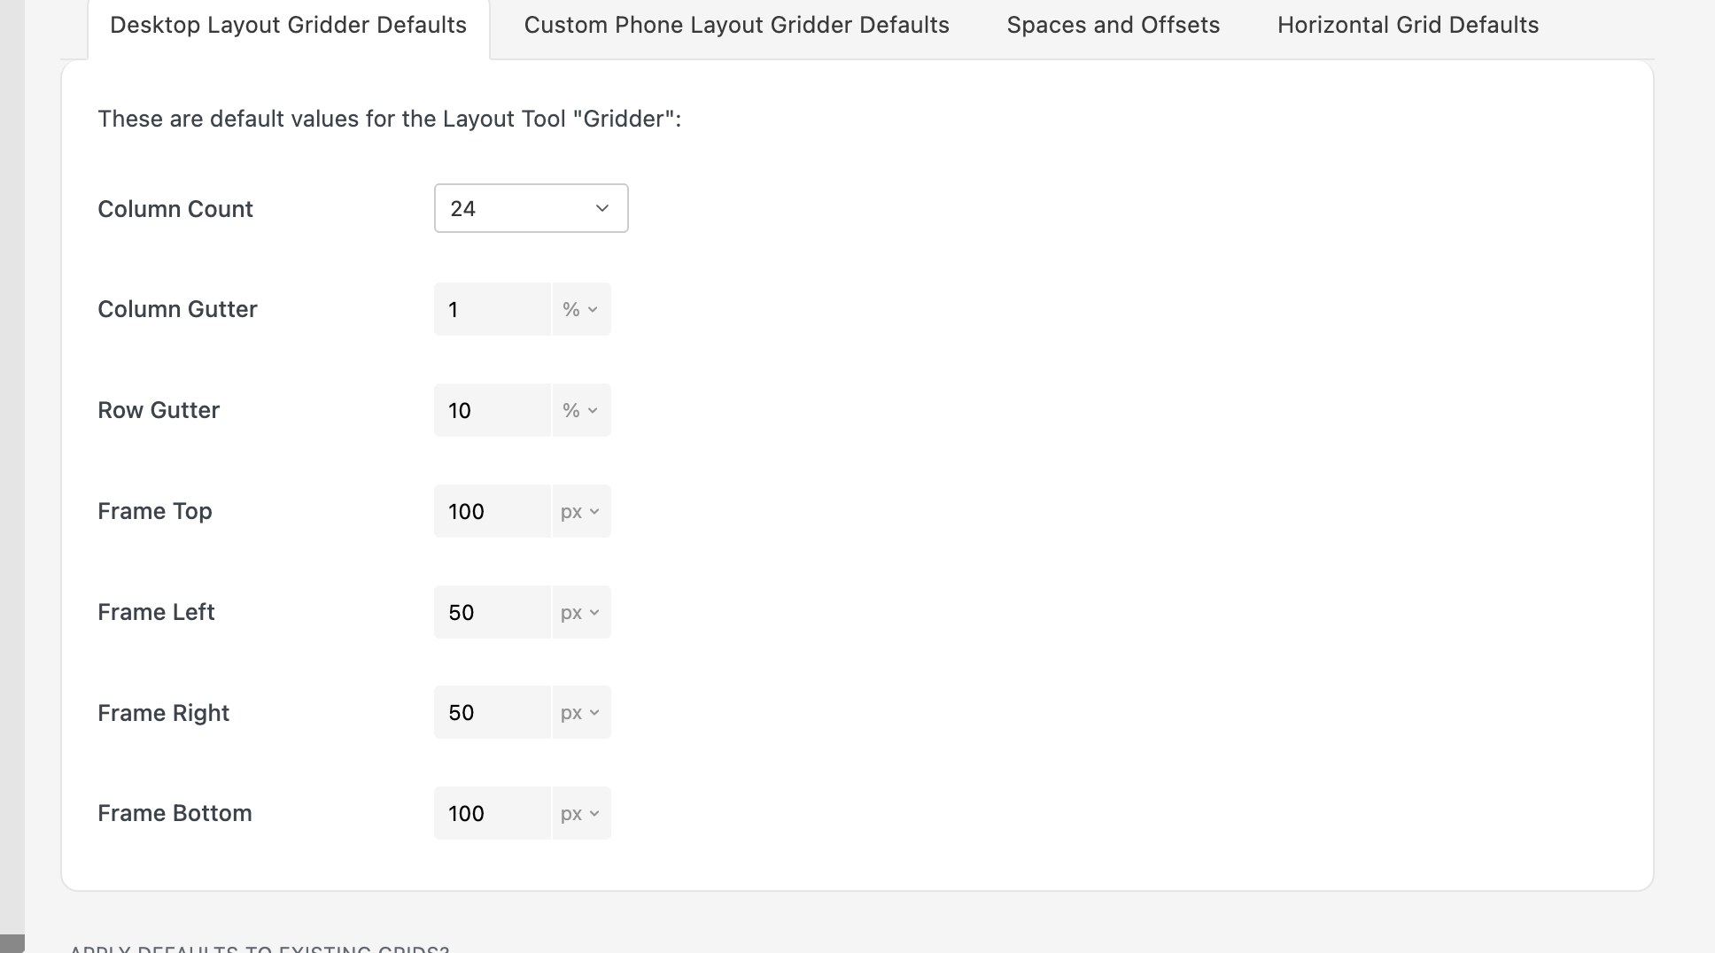Change the Frame Top unit dropdown

click(x=581, y=511)
